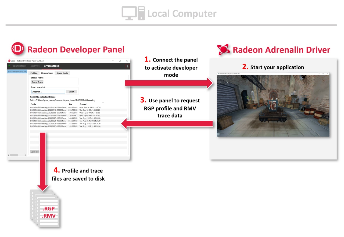The height and width of the screenshot is (237, 344).
Task: Switch to the Profiling tab
Action: pos(34,73)
